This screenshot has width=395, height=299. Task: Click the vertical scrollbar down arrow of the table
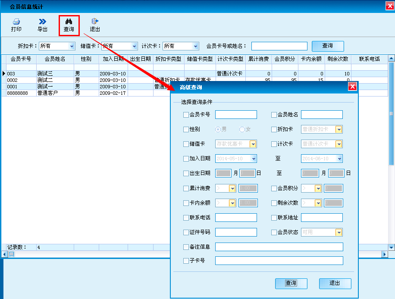[x=392, y=247]
